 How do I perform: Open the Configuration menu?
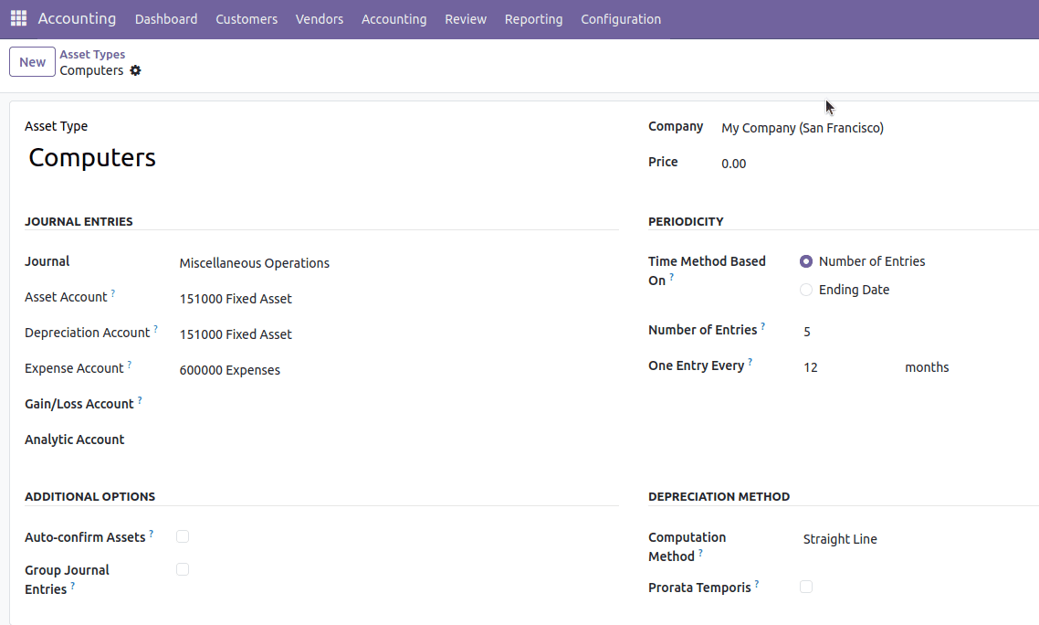coord(621,19)
